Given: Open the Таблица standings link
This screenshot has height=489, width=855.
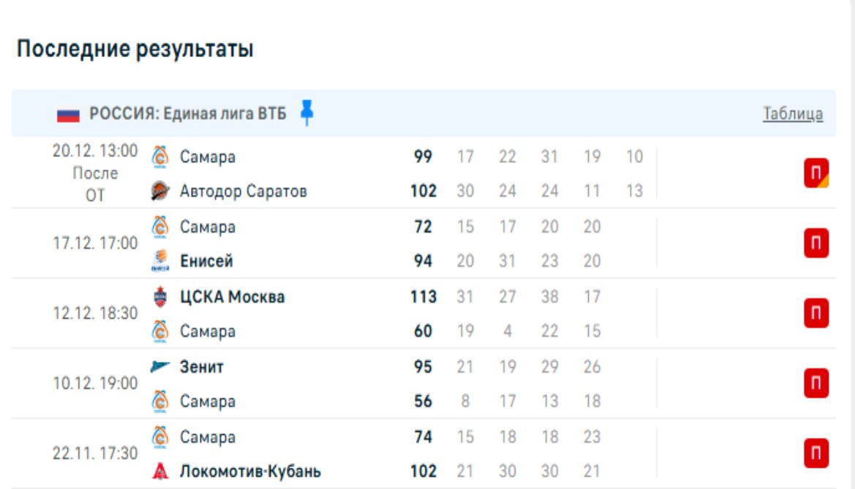Looking at the screenshot, I should pos(793,114).
